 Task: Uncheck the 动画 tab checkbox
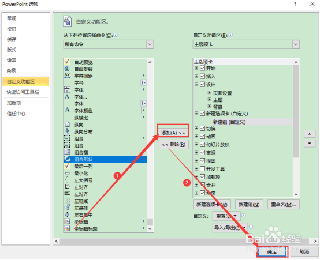[202, 136]
